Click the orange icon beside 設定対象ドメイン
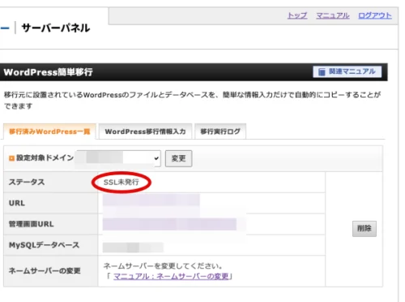The image size is (405, 302). pos(11,158)
